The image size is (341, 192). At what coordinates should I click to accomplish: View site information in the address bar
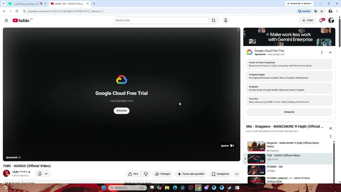(24, 11)
